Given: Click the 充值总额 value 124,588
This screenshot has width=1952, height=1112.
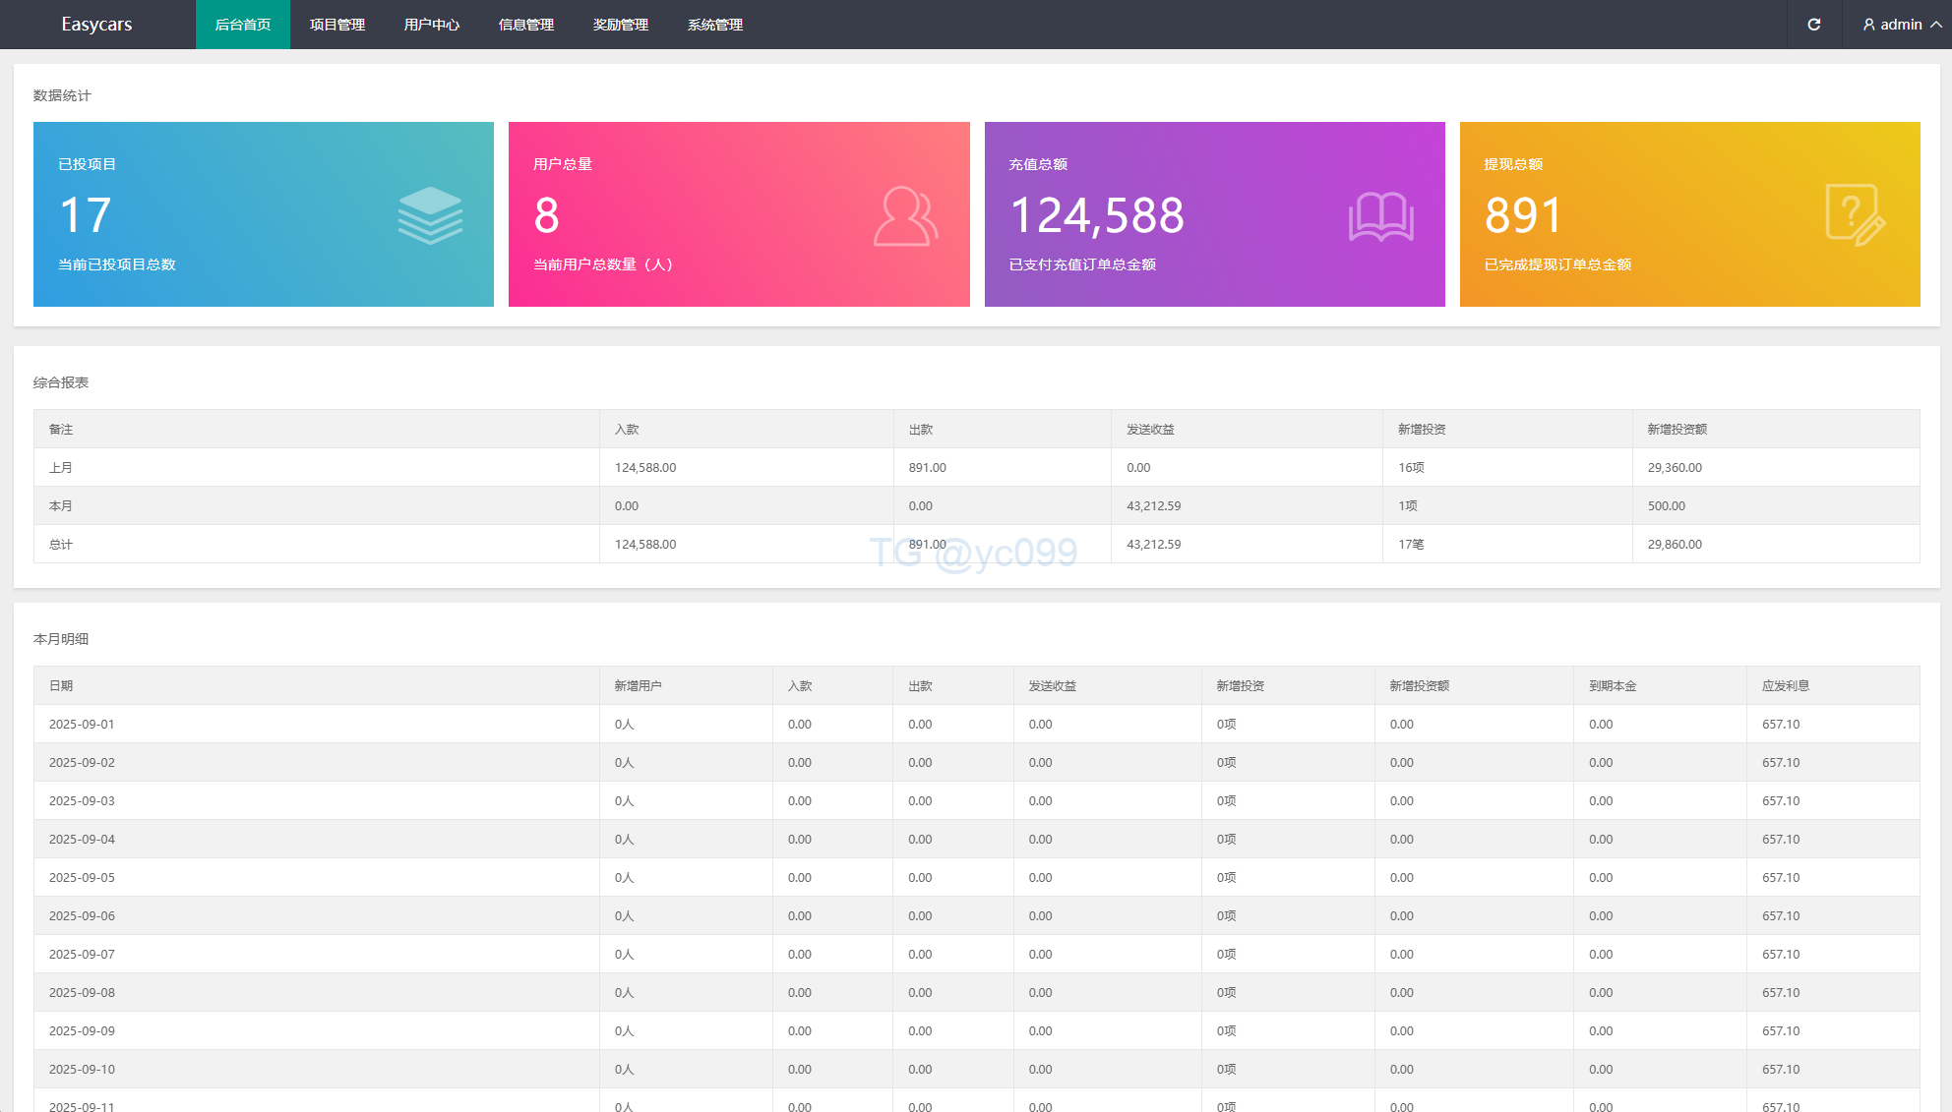Looking at the screenshot, I should 1097,215.
